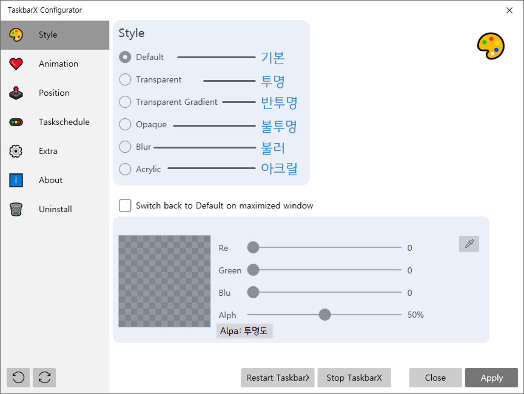Click the Style heading text in panel

click(x=132, y=33)
